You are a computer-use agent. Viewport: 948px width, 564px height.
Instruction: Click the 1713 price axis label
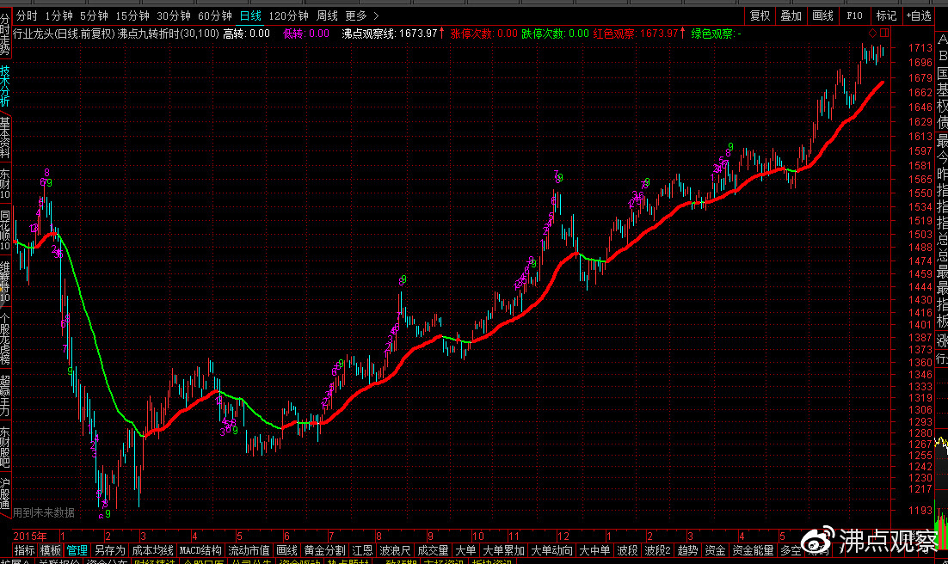tap(920, 48)
